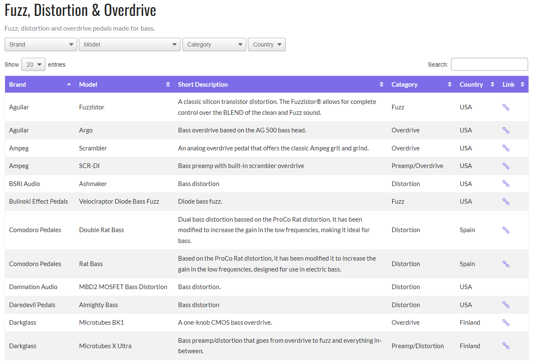Sort table by Short Description column

[281, 85]
